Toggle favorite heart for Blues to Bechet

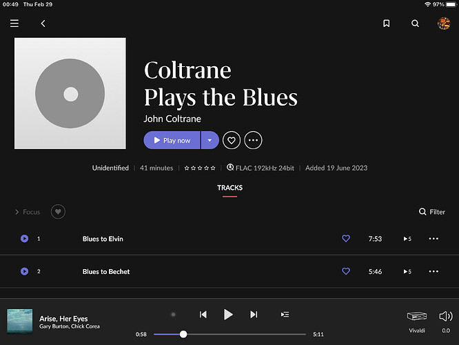(x=346, y=271)
